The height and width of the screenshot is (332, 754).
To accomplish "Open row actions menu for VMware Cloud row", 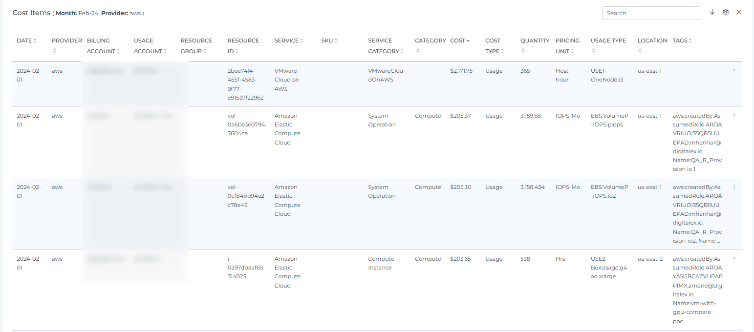I will 734,71.
